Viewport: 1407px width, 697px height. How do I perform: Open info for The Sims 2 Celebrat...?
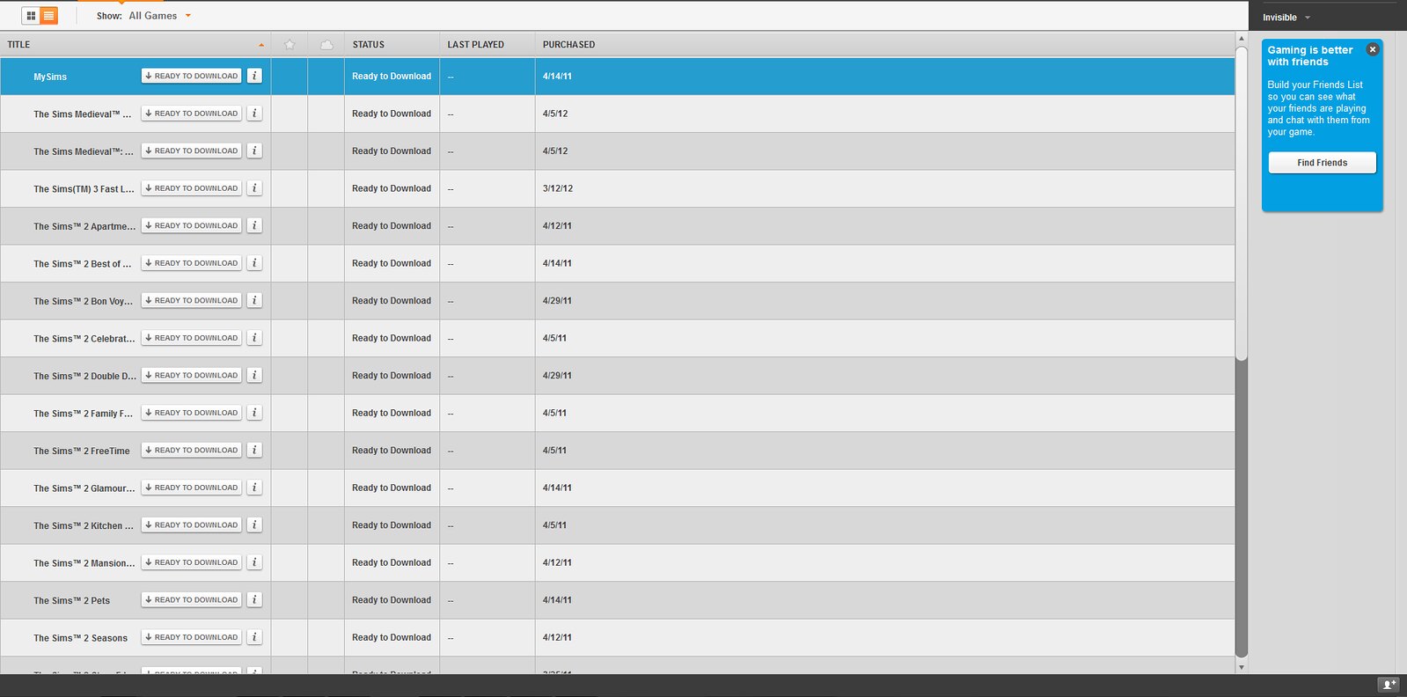(x=254, y=337)
